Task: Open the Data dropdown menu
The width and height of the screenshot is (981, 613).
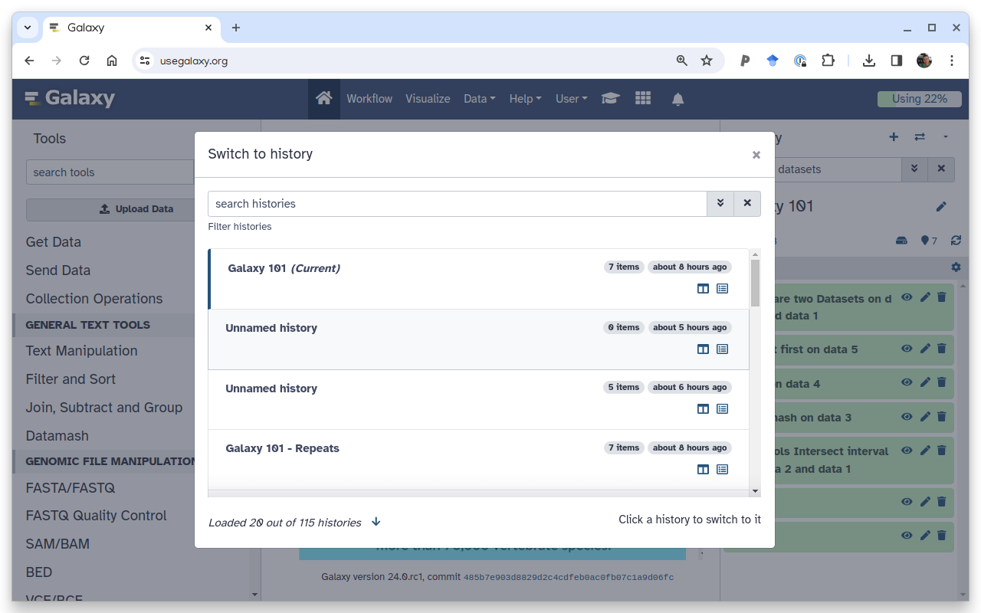Action: coord(480,99)
